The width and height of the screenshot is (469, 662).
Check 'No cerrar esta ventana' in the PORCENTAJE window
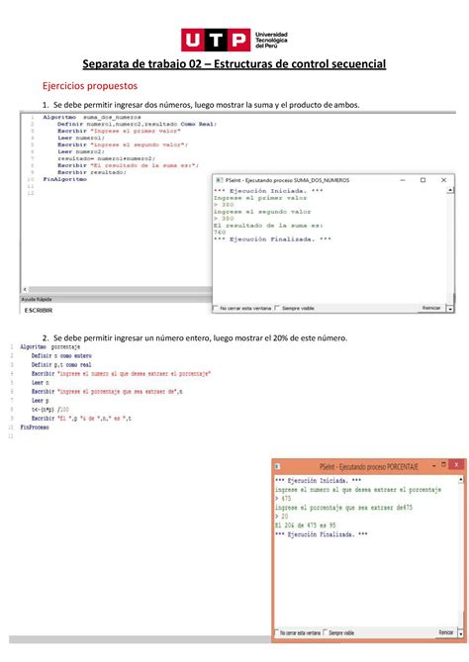tap(277, 632)
